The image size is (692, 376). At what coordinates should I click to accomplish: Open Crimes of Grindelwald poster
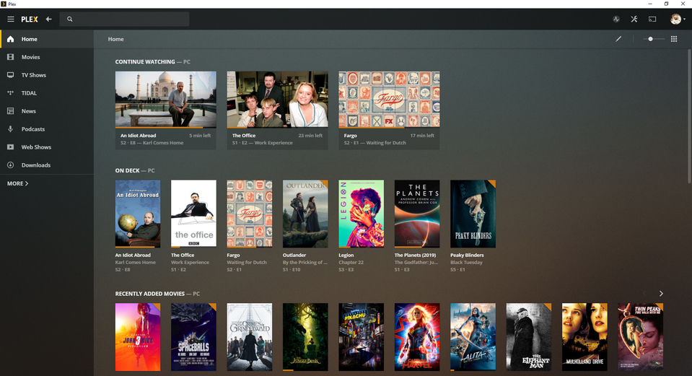pyautogui.click(x=250, y=337)
